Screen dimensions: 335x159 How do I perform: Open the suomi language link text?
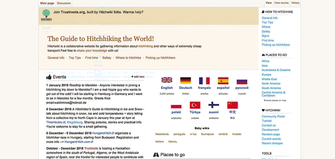(214, 112)
